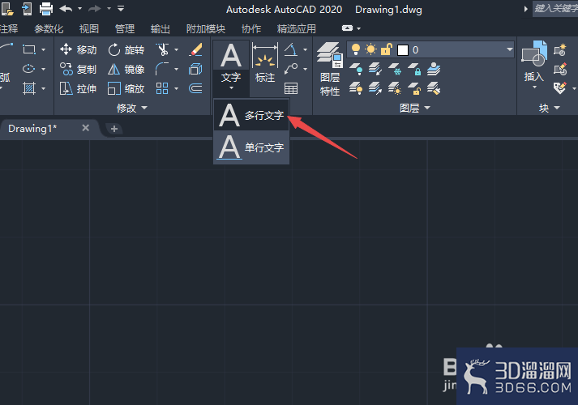Click the Print icon in quick access toolbar
This screenshot has width=578, height=405.
click(x=45, y=8)
